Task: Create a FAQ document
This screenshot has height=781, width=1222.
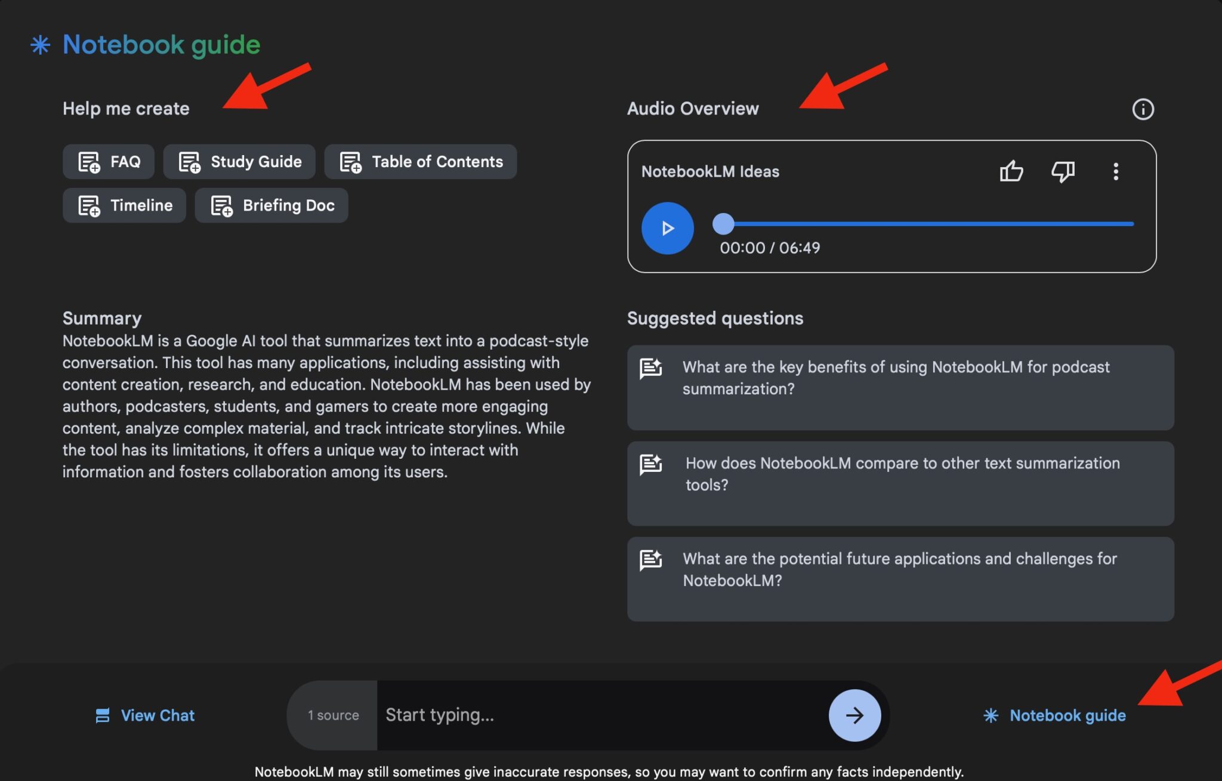Action: pyautogui.click(x=109, y=162)
